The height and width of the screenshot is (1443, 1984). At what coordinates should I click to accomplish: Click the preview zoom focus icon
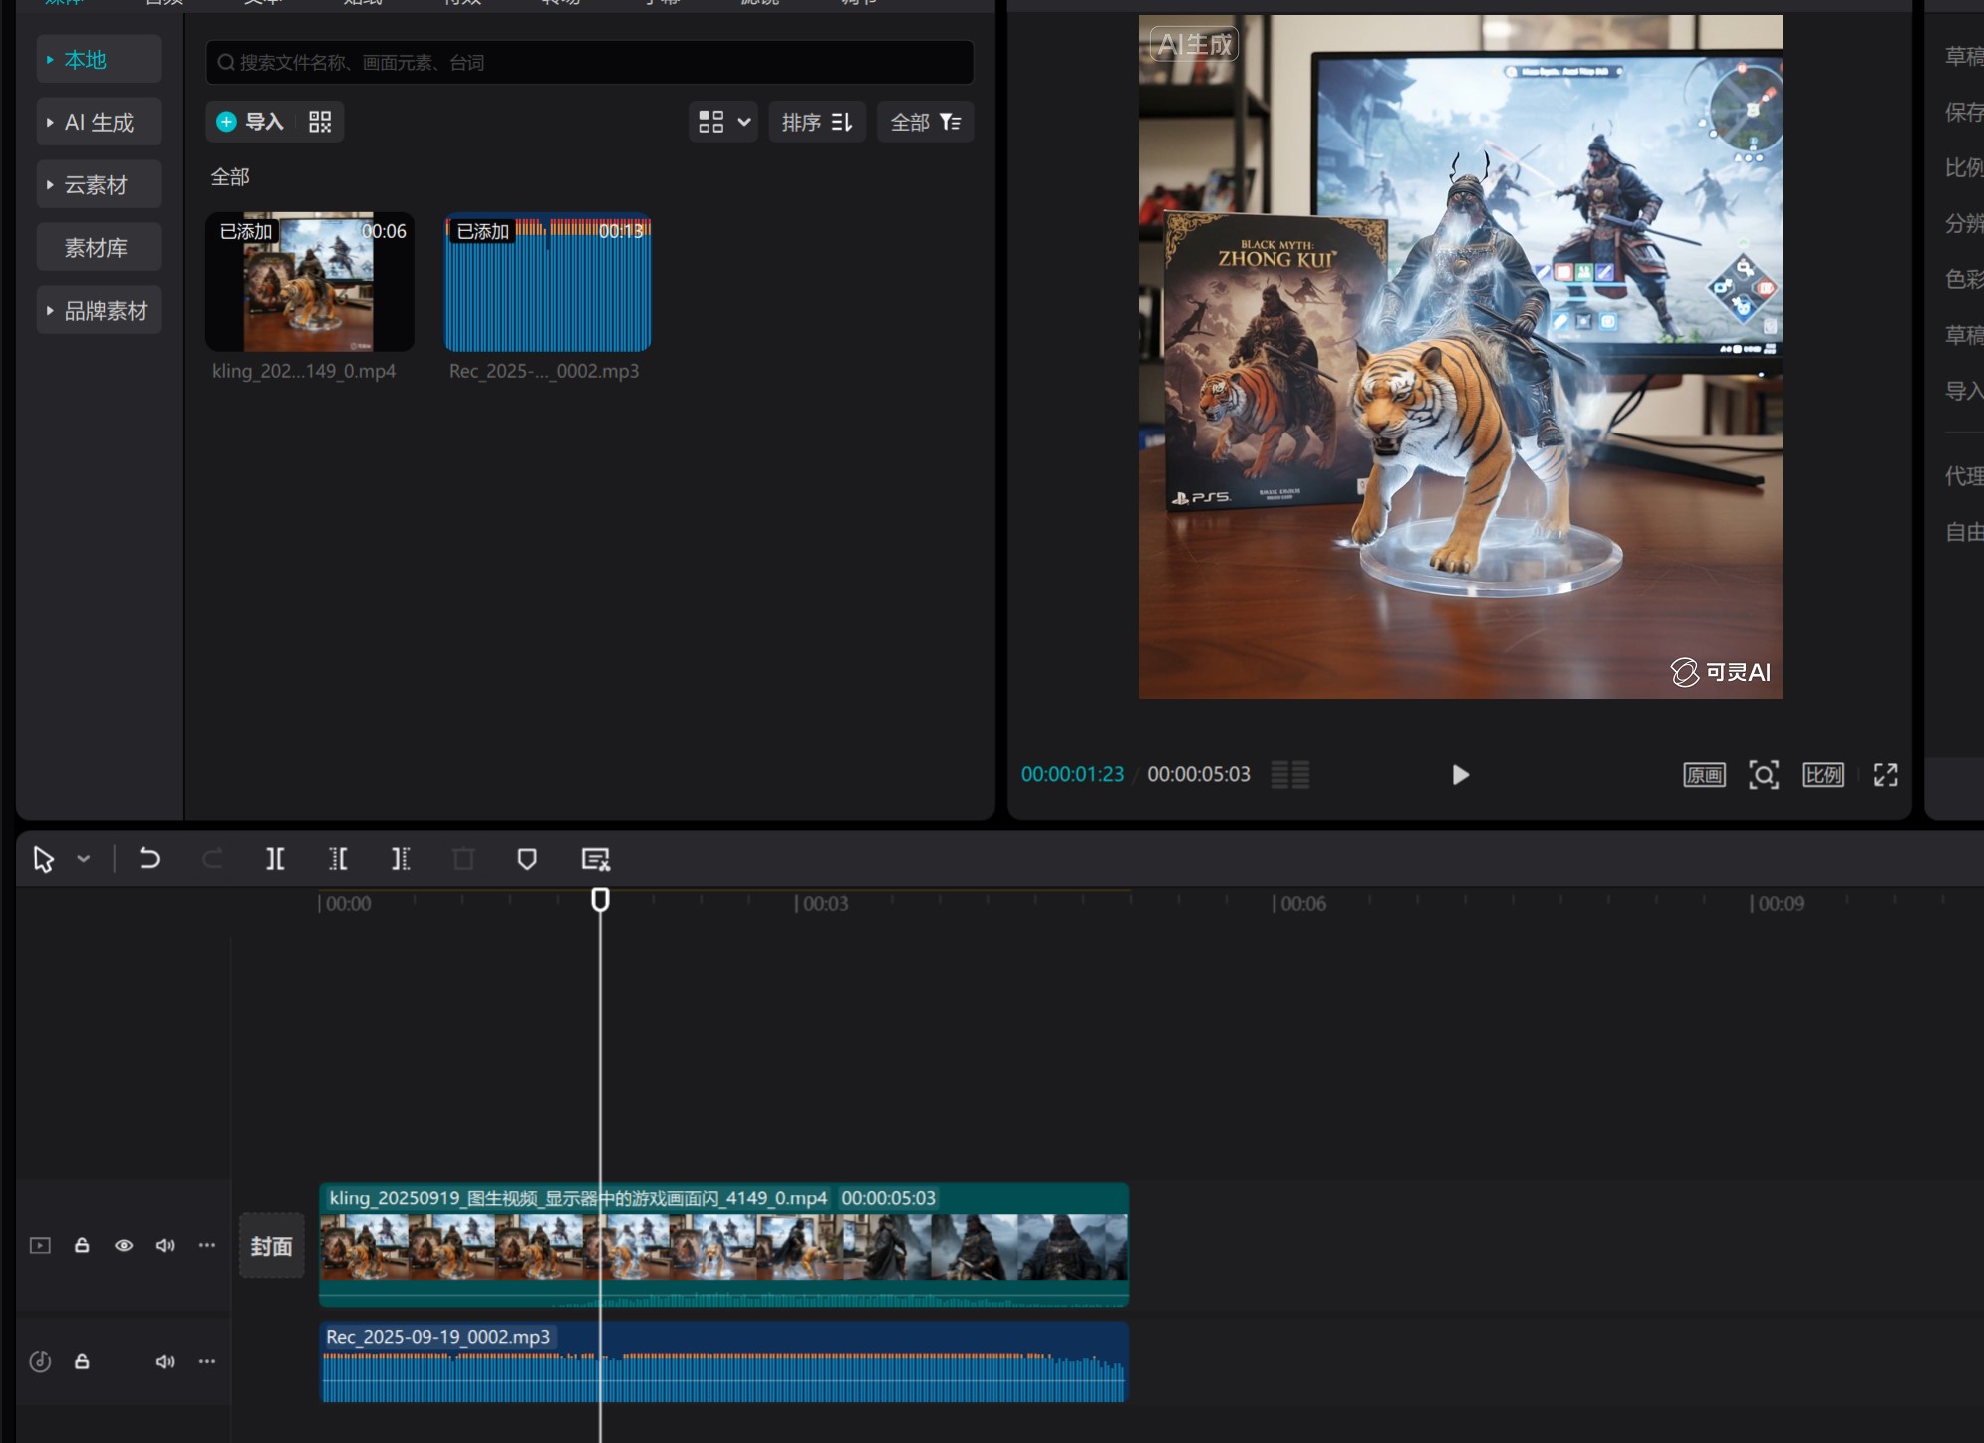coord(1764,775)
